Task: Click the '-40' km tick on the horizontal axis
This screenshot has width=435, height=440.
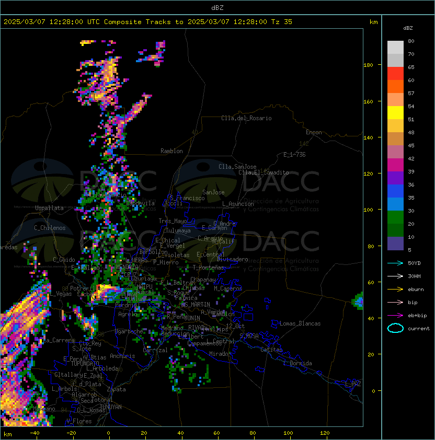Action: coord(35,433)
